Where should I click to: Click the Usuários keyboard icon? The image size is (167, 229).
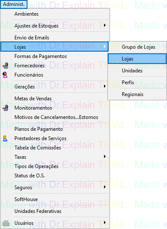click(x=6, y=223)
